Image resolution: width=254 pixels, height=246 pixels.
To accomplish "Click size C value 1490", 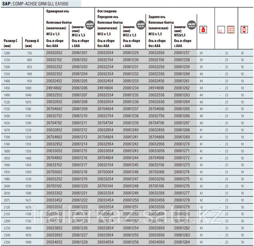I will pos(7,95).
